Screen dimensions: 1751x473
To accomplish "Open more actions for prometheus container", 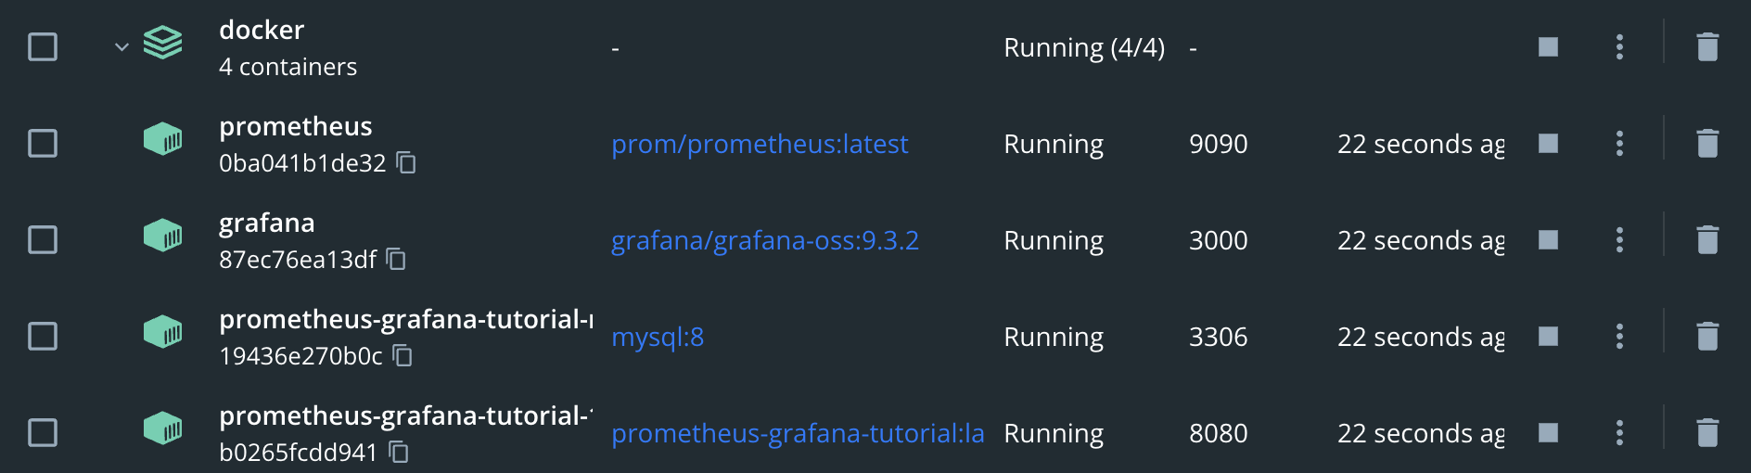I will tap(1619, 144).
